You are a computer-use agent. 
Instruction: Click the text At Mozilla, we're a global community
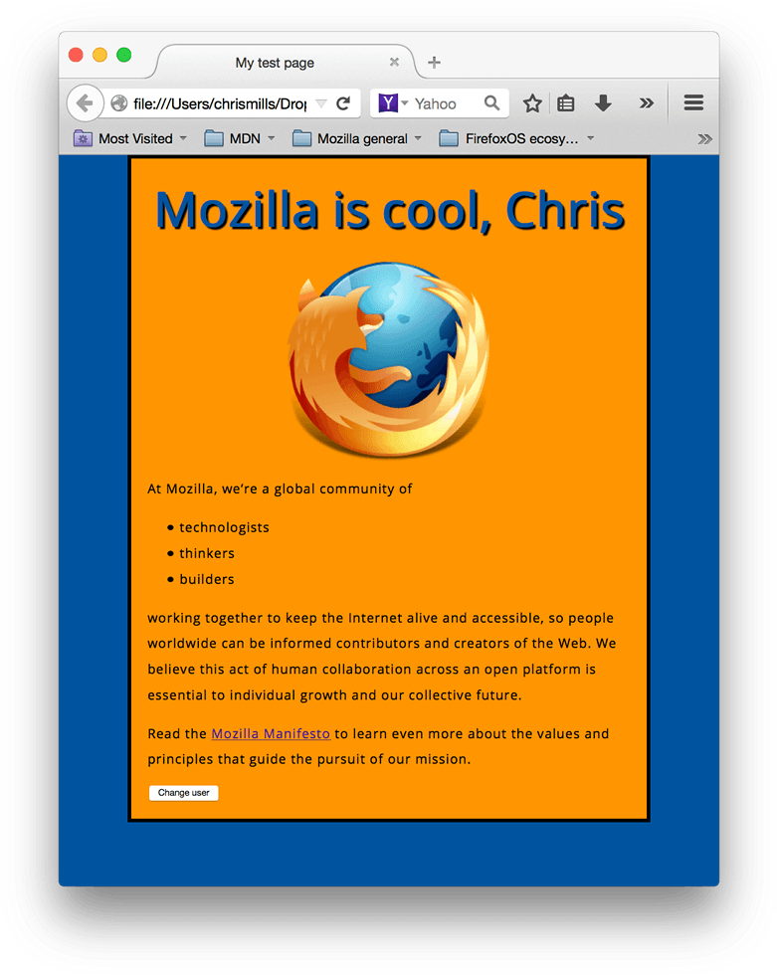pyautogui.click(x=280, y=488)
